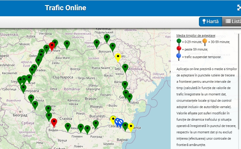Click the green marker near Tulcea
This screenshot has width=241, height=149.
[x=129, y=97]
